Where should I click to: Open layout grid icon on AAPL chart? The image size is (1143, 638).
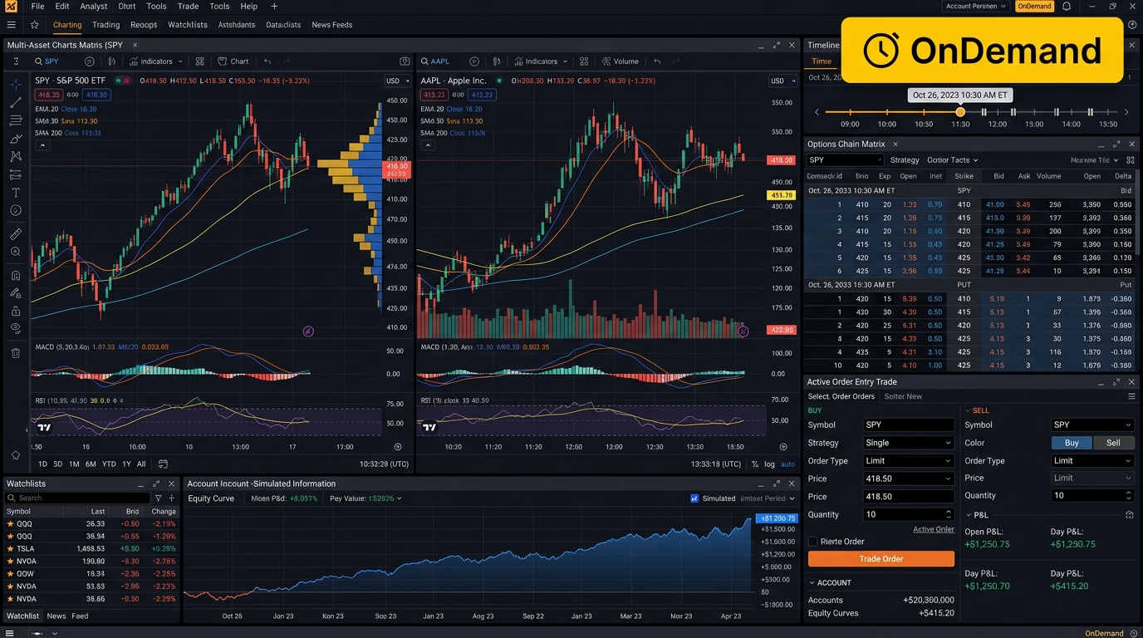(x=584, y=61)
